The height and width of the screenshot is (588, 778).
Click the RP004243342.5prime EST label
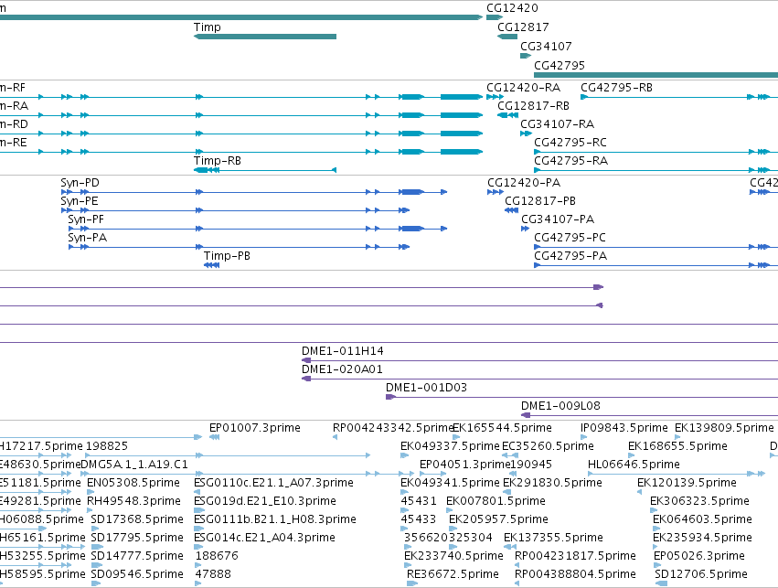tap(393, 428)
